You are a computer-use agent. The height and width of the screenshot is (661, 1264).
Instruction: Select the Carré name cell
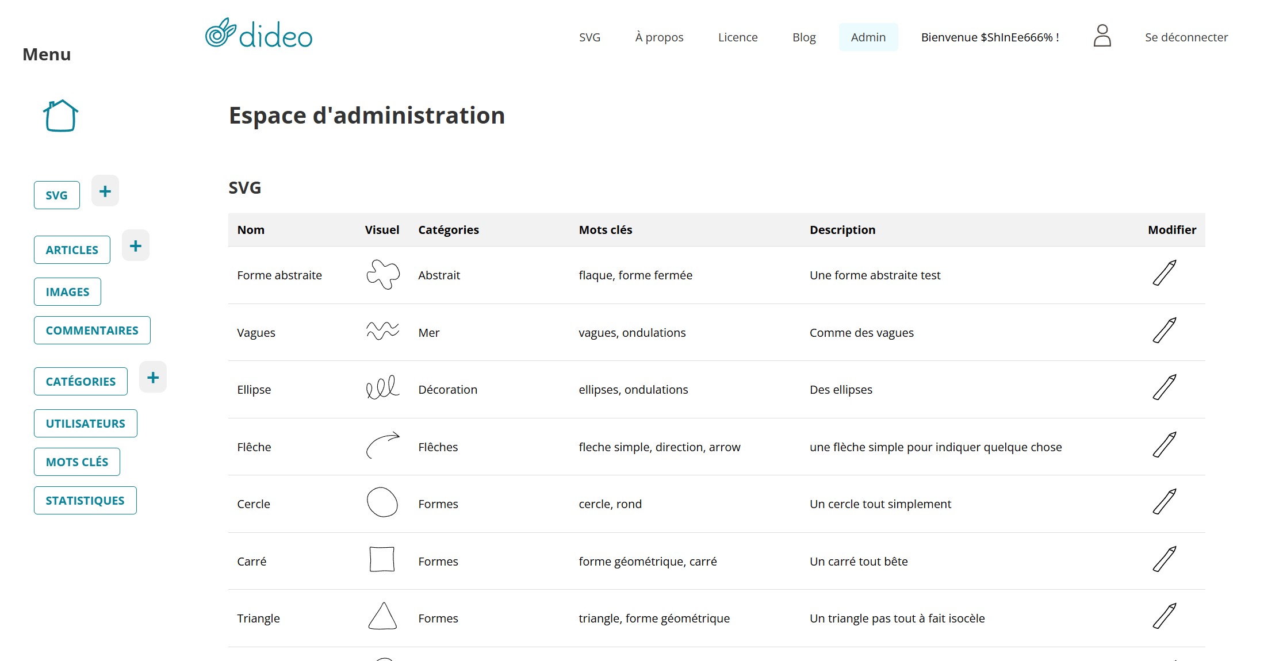point(251,562)
